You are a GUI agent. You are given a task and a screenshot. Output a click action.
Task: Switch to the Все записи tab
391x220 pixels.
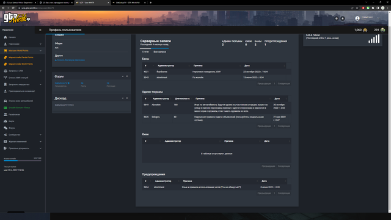coord(159,51)
